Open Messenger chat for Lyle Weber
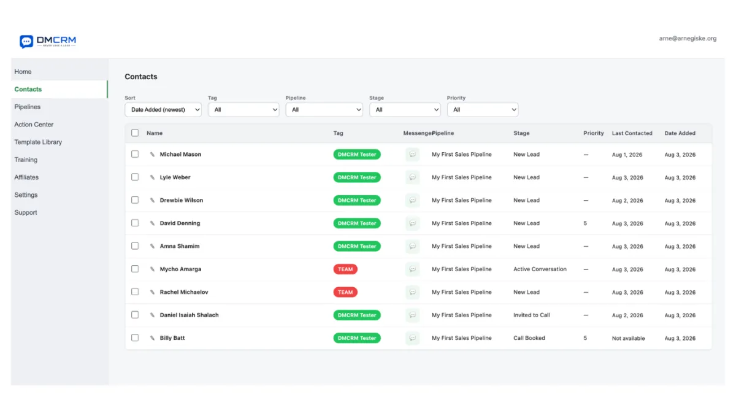Image resolution: width=736 pixels, height=413 pixels. point(413,177)
